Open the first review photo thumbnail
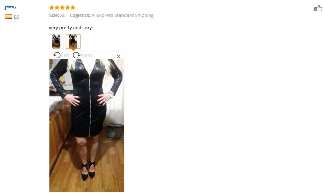 [x=56, y=41]
